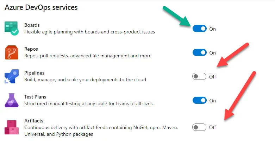Disable the Repos toggle switch
The width and height of the screenshot is (275, 146).
pos(199,53)
